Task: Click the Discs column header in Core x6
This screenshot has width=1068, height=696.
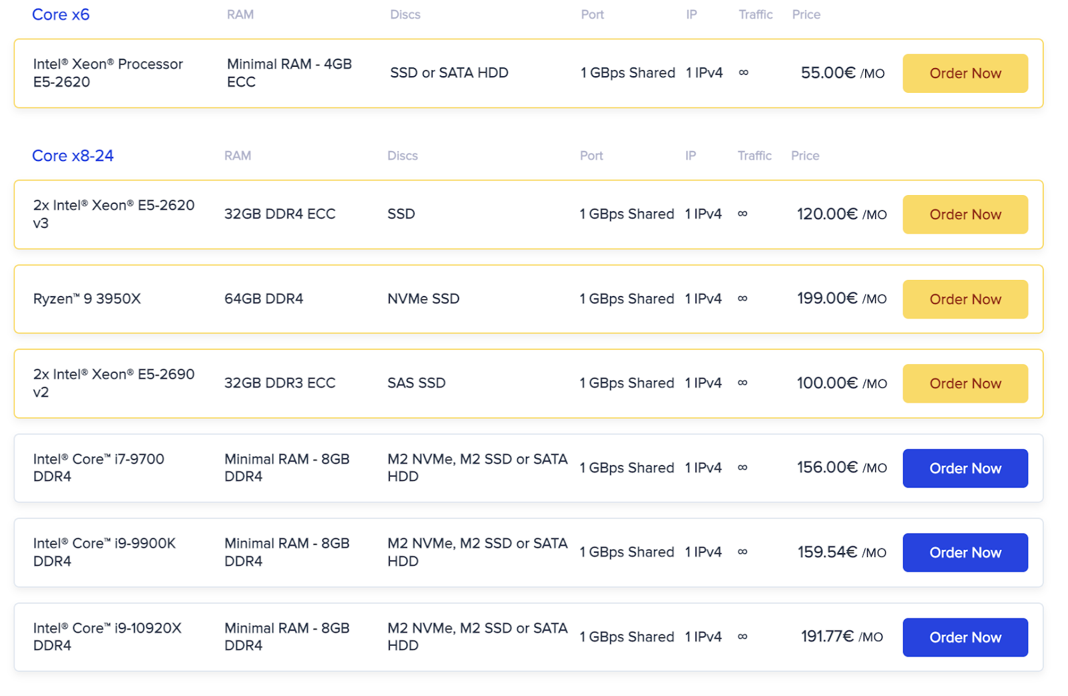Action: click(x=405, y=15)
